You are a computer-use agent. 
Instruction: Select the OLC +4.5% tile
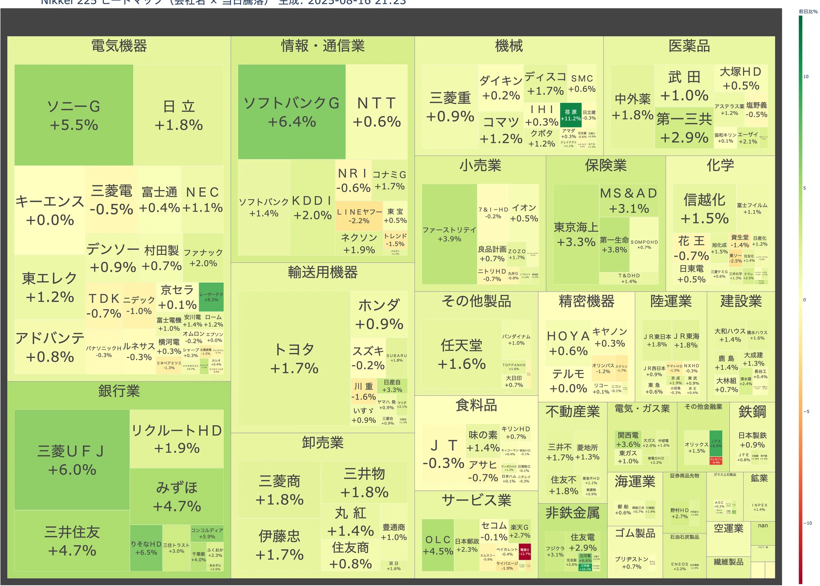[438, 545]
